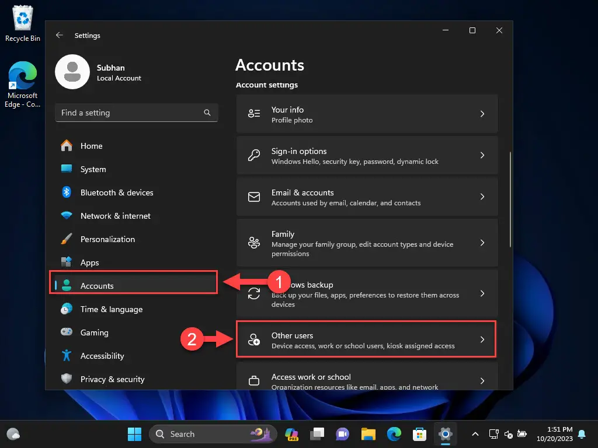This screenshot has width=598, height=448.
Task: Open System settings via the monitor icon
Action: pos(67,169)
